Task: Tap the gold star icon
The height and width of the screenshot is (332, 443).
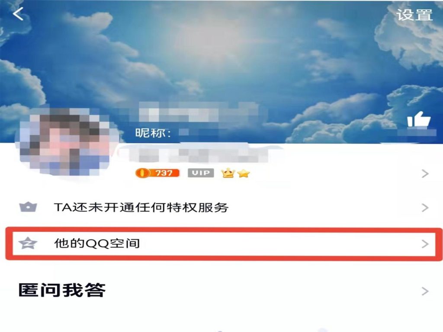Action: [x=244, y=173]
